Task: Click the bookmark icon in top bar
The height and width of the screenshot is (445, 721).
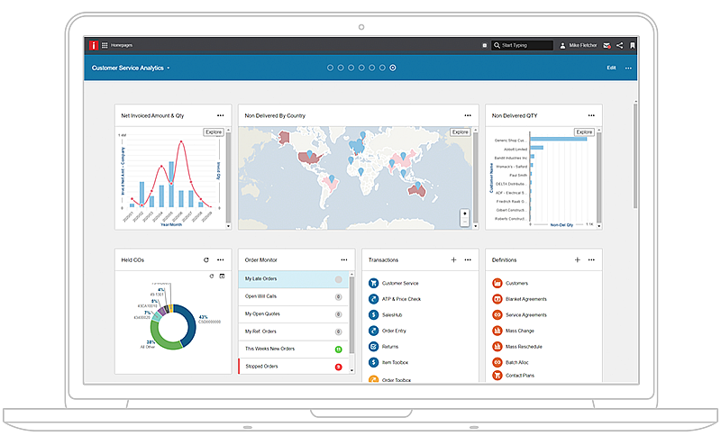Action: [x=633, y=45]
